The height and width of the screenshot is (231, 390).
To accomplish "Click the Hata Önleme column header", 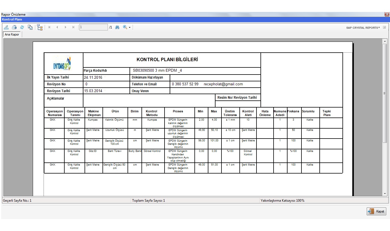I will [265, 113].
